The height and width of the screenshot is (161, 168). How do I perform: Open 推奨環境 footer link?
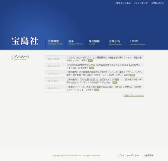(149, 156)
